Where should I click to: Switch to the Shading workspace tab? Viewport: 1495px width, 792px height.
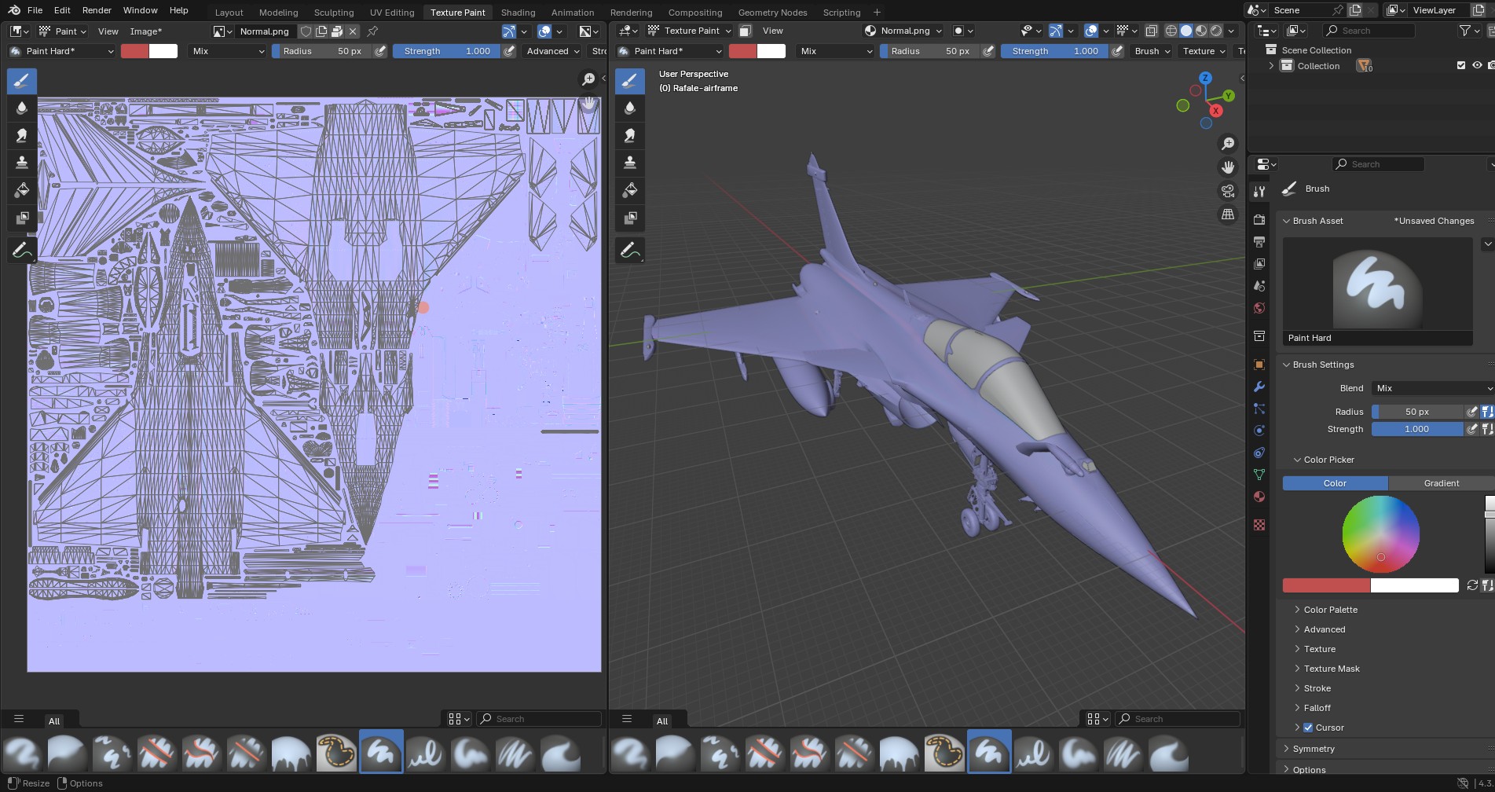click(518, 12)
